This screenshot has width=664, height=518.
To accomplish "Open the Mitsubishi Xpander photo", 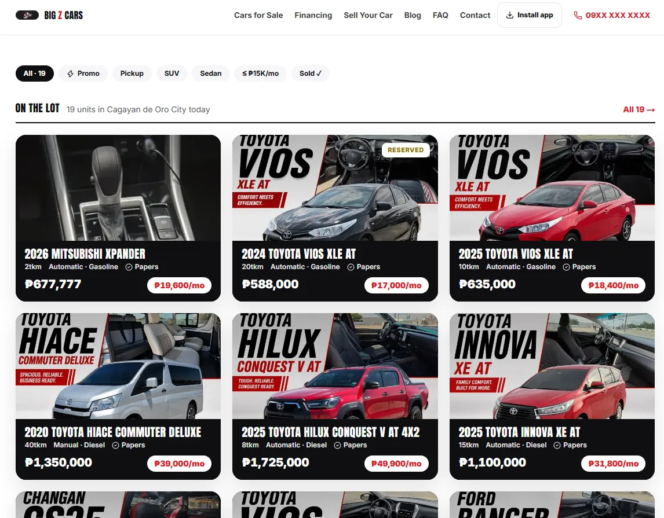I will [x=118, y=188].
